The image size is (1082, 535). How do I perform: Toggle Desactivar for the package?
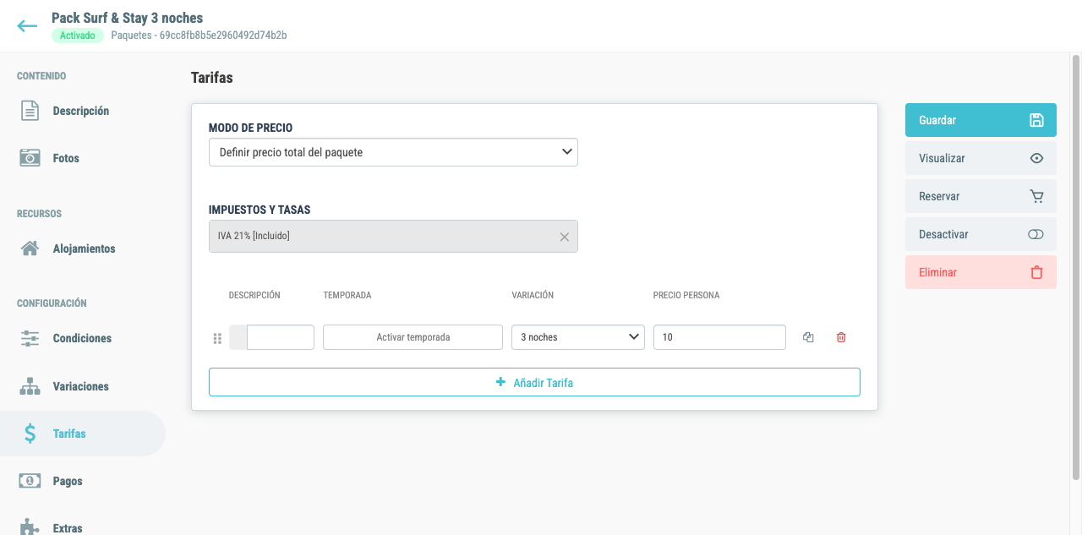pyautogui.click(x=981, y=234)
